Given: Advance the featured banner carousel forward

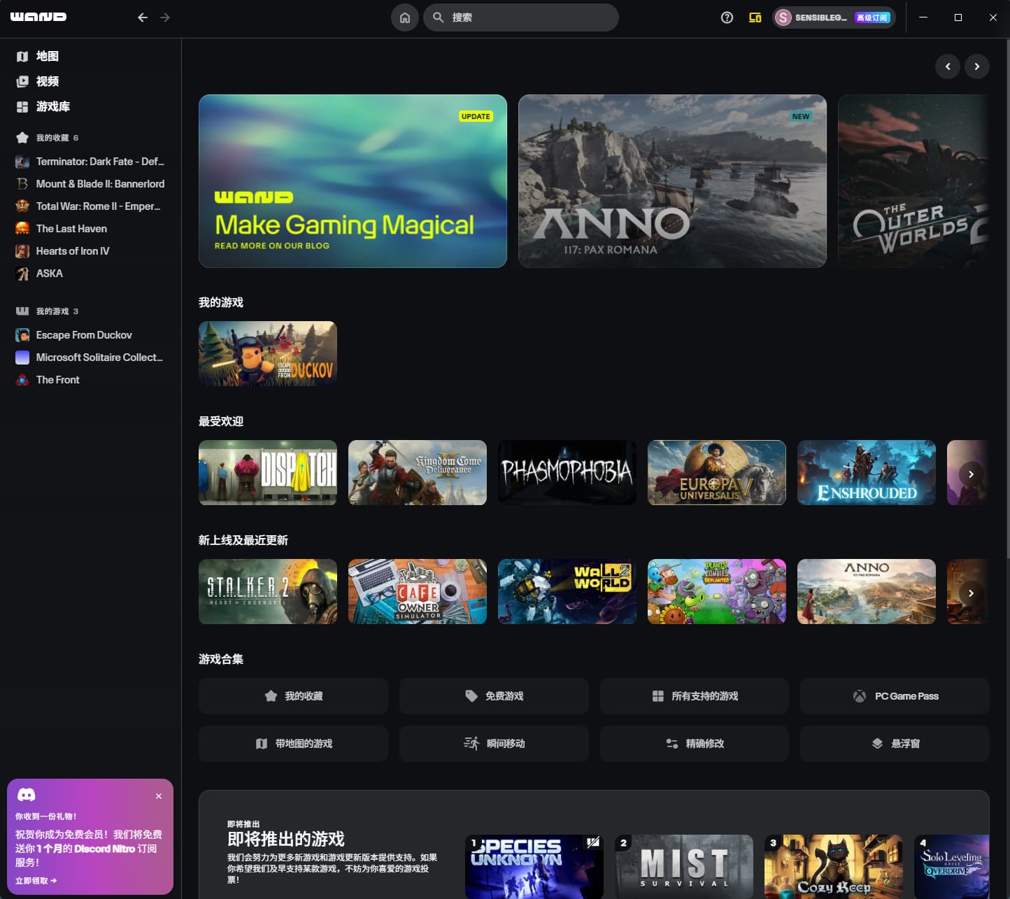Looking at the screenshot, I should tap(976, 66).
